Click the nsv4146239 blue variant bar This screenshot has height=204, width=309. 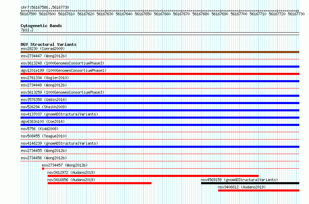[160, 147]
